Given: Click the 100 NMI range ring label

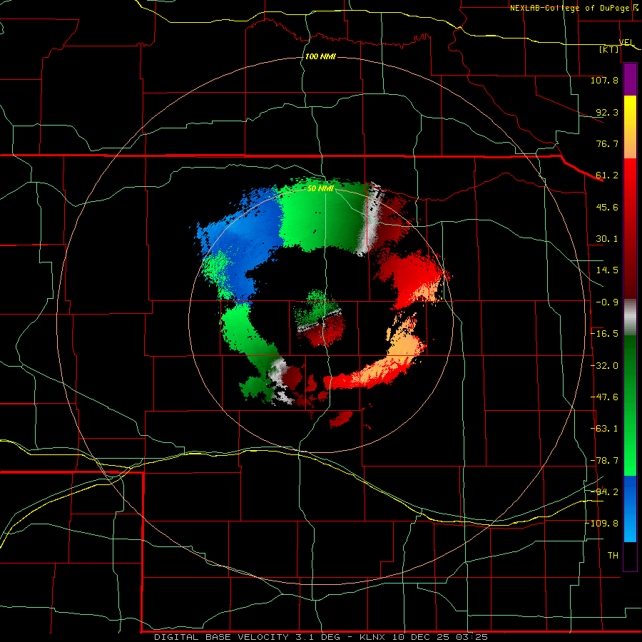Looking at the screenshot, I should pos(320,56).
